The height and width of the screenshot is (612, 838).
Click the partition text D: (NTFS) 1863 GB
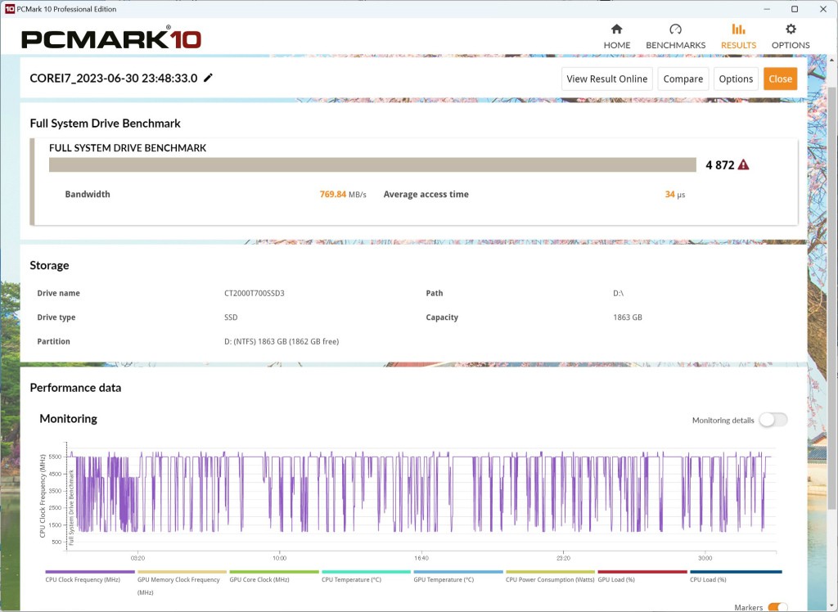[x=282, y=341]
